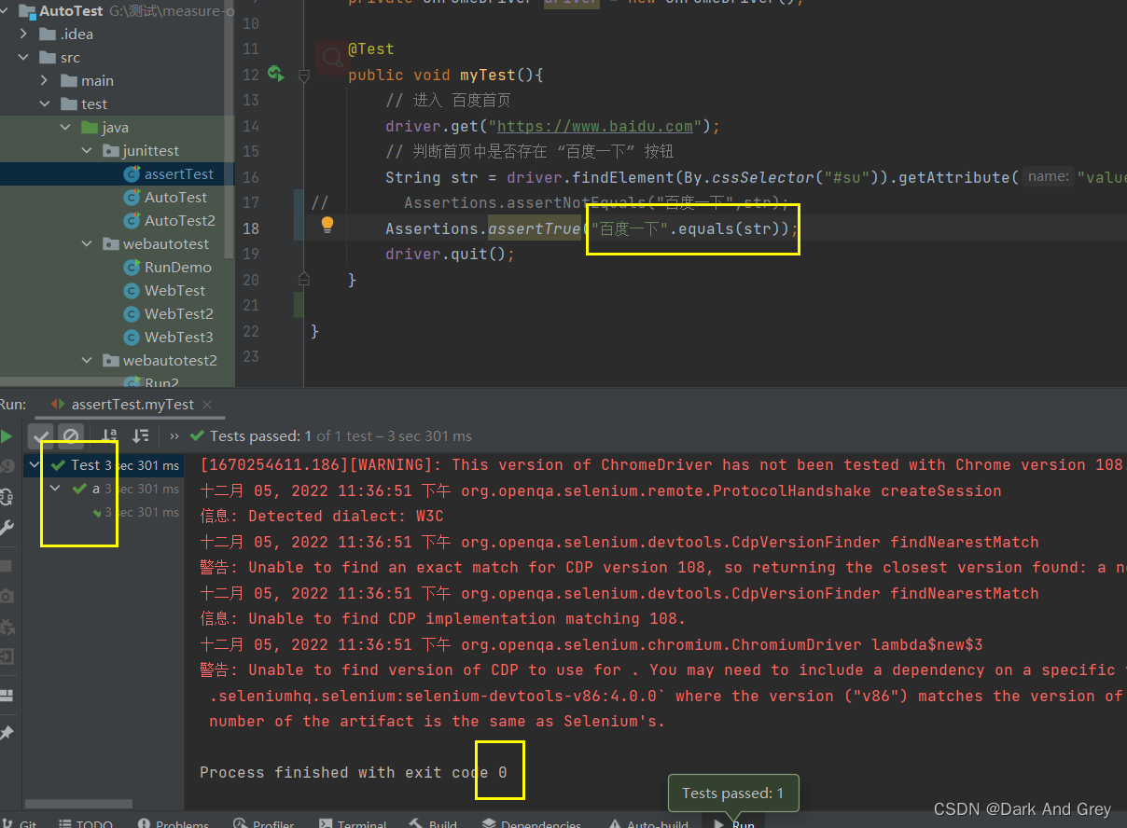Click 'Tests passed: 1 of 1 test' status text
The height and width of the screenshot is (828, 1127).
[x=341, y=435]
